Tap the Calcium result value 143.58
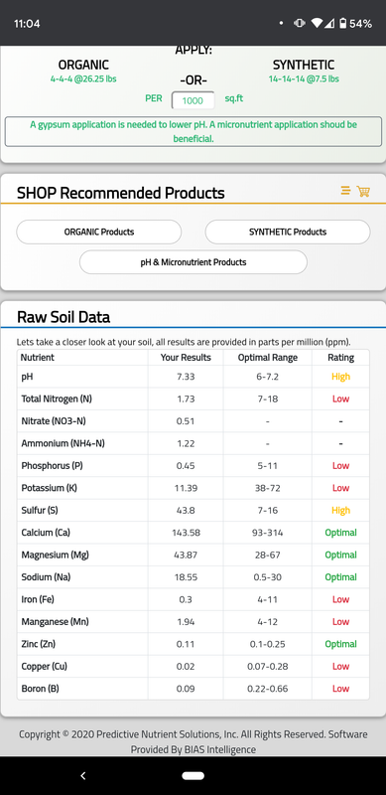 click(186, 533)
